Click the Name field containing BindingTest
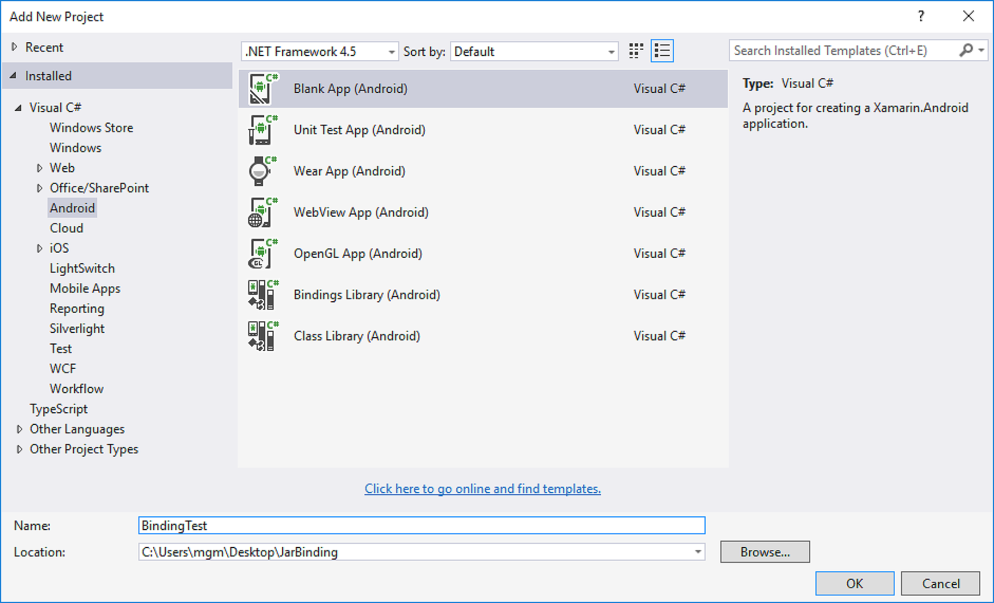This screenshot has width=994, height=603. tap(422, 526)
